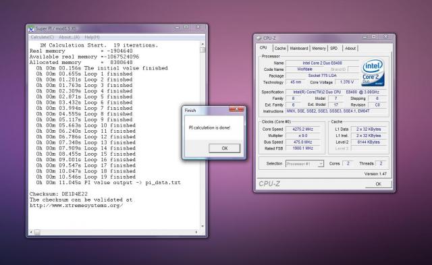Image resolution: width=432 pixels, height=265 pixels.
Task: Click the Super PI scroll down arrow
Action: 202,226
